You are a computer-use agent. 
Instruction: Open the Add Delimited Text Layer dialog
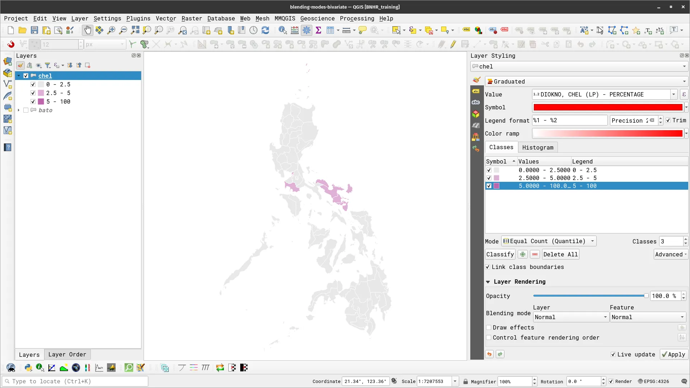8,96
